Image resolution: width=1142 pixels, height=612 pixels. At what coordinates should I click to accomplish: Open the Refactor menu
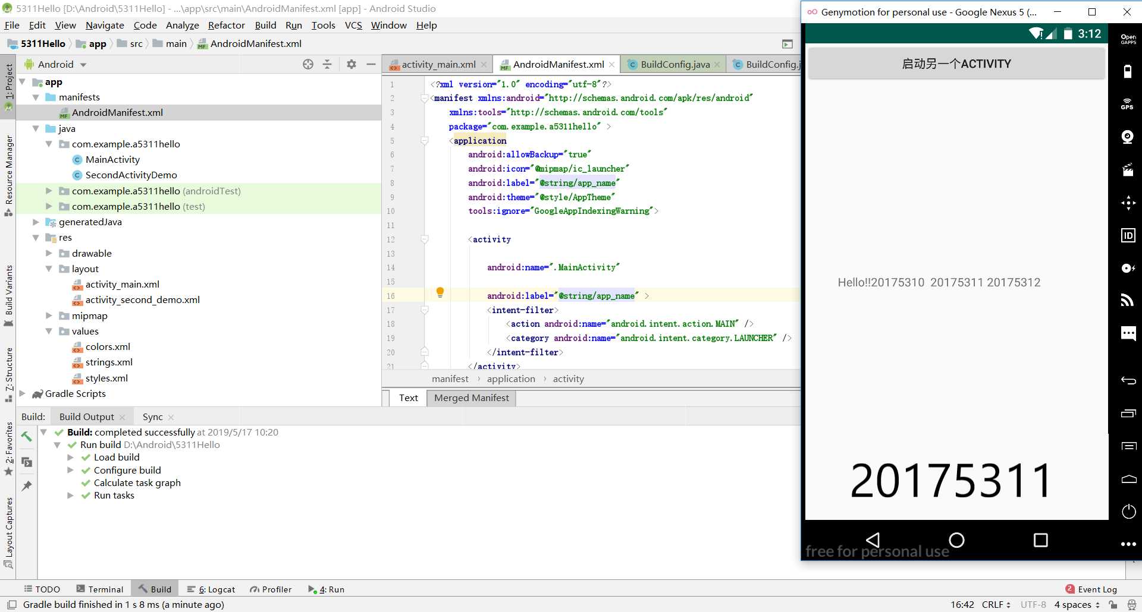tap(226, 25)
